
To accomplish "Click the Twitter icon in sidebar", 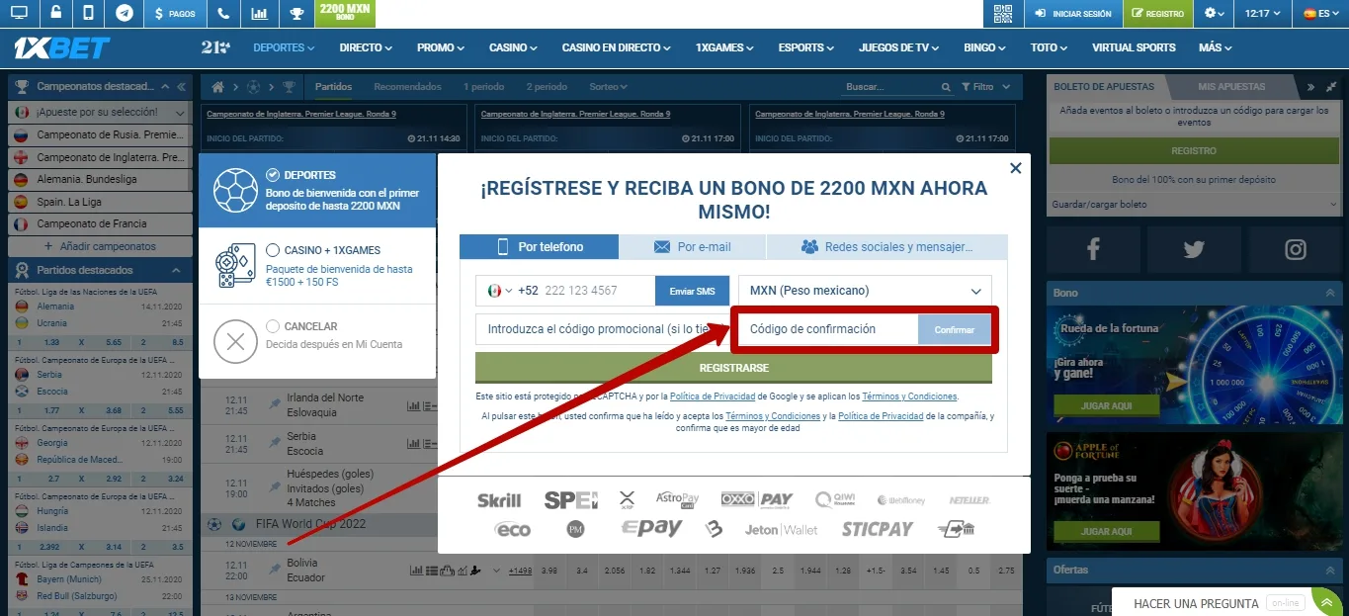I will (1194, 250).
